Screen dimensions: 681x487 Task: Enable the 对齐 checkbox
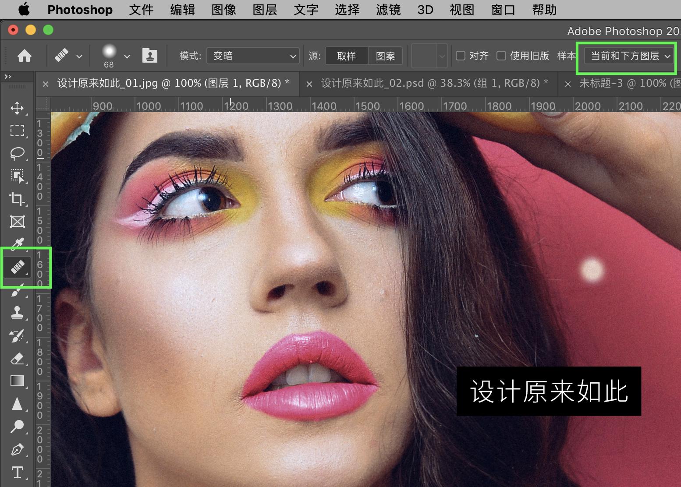461,56
